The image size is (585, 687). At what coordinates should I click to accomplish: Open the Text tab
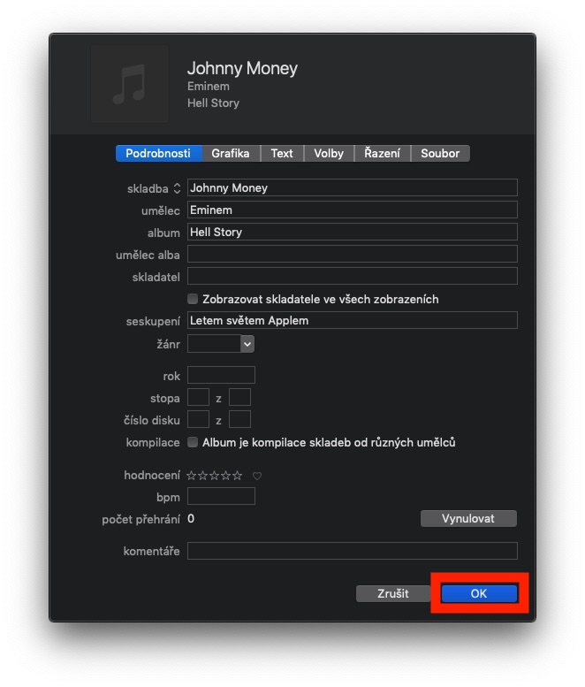282,153
